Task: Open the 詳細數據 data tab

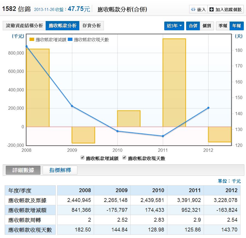Action: point(23,170)
